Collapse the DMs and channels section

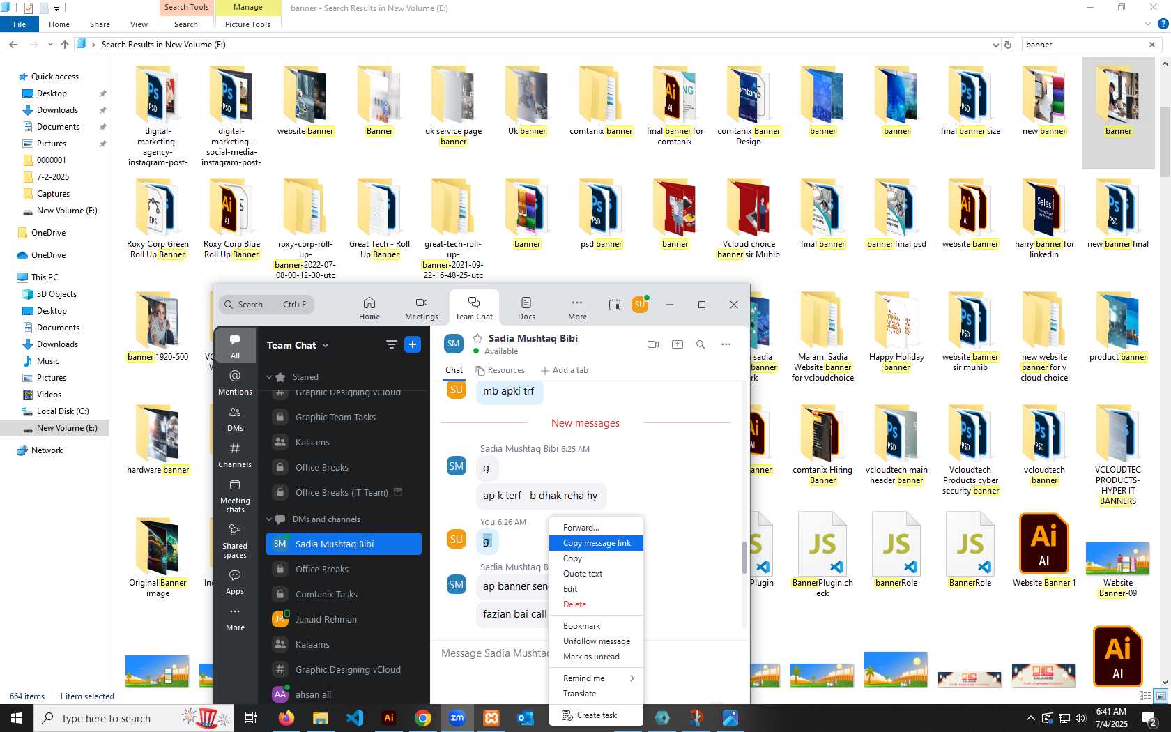(x=269, y=519)
